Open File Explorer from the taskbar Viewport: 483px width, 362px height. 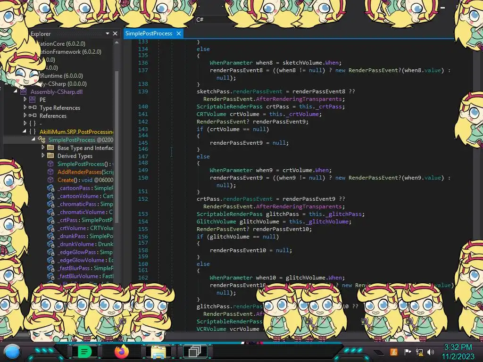pos(158,352)
